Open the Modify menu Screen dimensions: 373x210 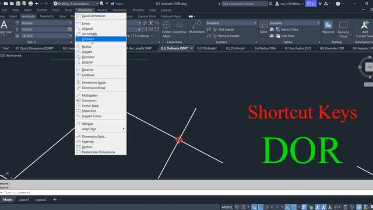103,10
